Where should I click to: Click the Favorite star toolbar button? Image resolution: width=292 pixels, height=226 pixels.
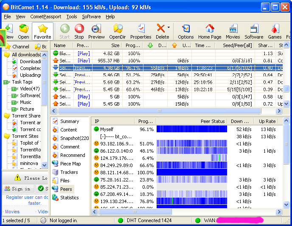(42, 31)
